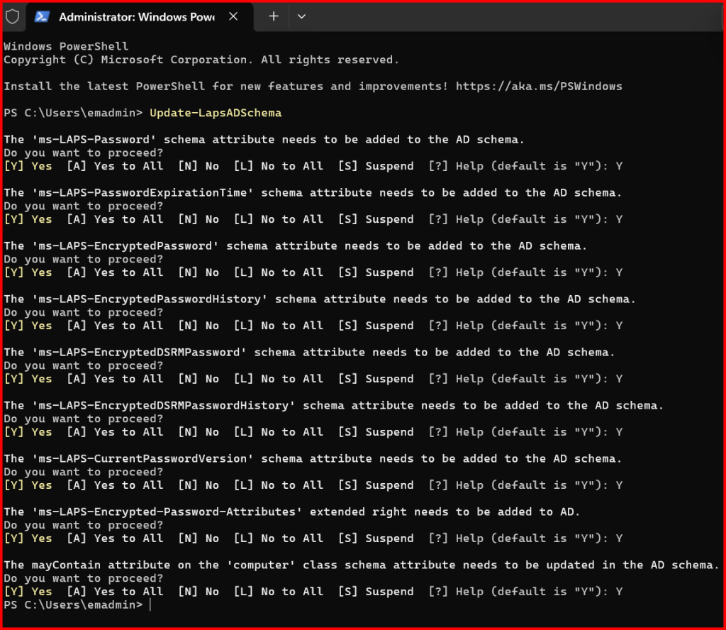Screen dimensions: 726x630
Task: Select the Administrator: Windows PowerShell tab
Action: pos(136,16)
